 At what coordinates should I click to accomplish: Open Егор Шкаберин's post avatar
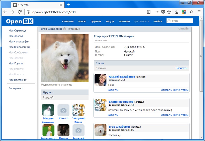pos(100,130)
